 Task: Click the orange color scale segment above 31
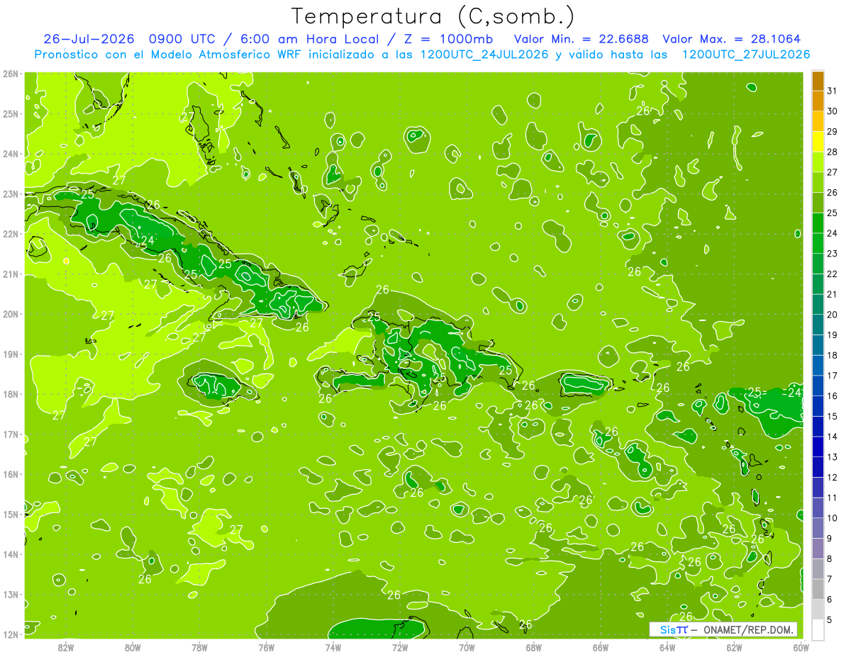tap(818, 81)
